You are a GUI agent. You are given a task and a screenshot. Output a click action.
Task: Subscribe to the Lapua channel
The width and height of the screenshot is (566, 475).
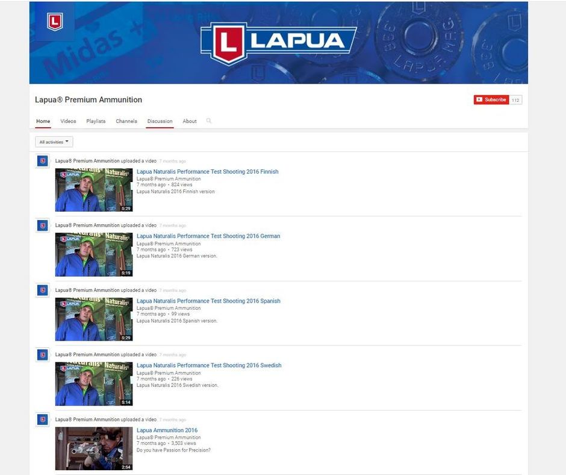click(491, 100)
